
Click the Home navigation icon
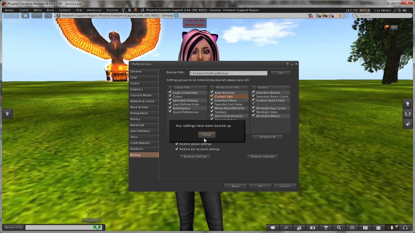(x=26, y=16)
